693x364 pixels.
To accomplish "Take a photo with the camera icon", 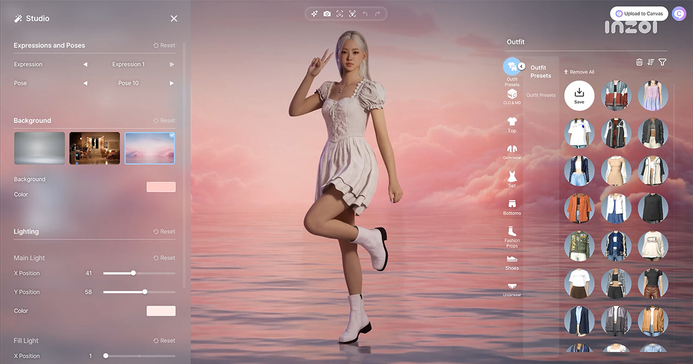I will (x=327, y=13).
